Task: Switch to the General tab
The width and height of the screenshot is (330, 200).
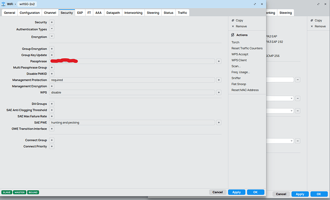Action: 10,12
